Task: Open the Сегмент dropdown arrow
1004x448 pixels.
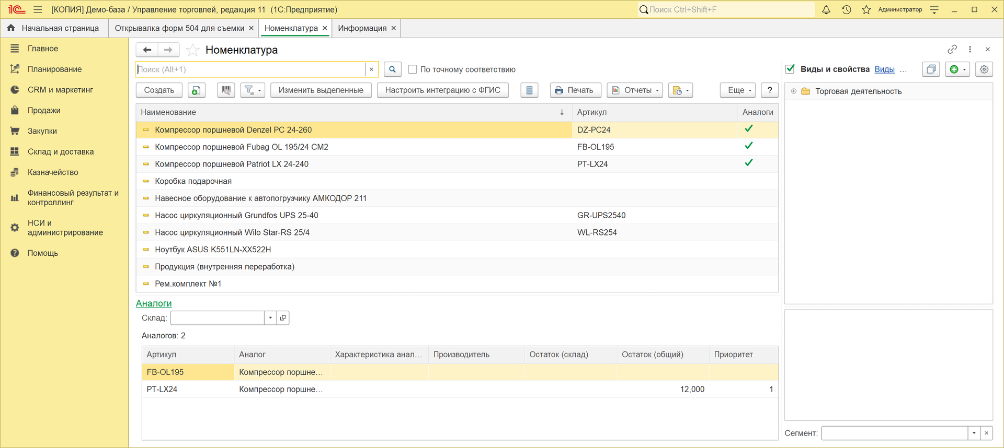Action: 974,433
